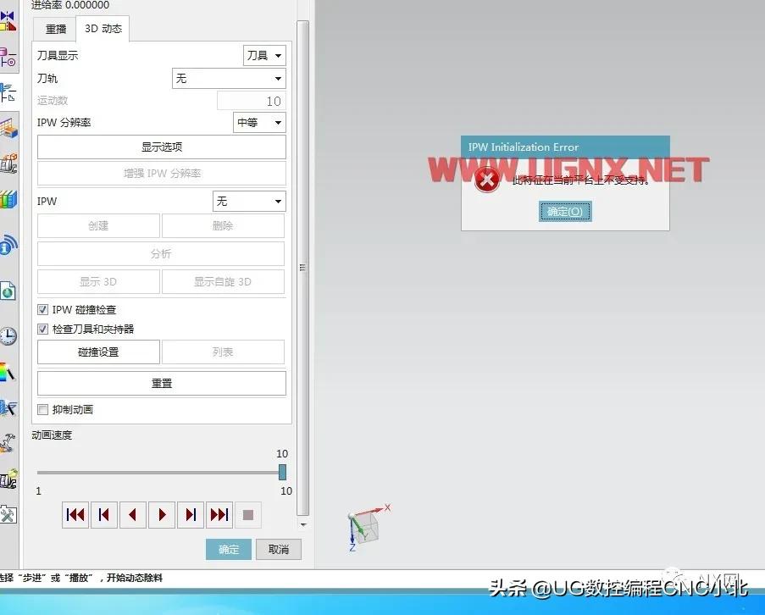Open the 刀轨 dropdown showing 无
The width and height of the screenshot is (765, 615).
[x=229, y=79]
